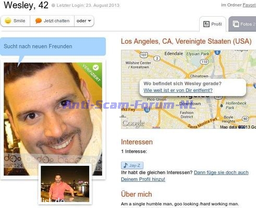Click the orange chat bubble icon

point(39,21)
